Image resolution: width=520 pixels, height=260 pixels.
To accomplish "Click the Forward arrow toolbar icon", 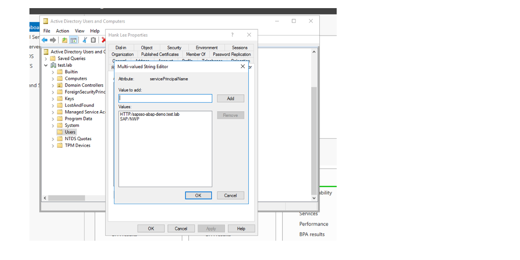I will 53,40.
